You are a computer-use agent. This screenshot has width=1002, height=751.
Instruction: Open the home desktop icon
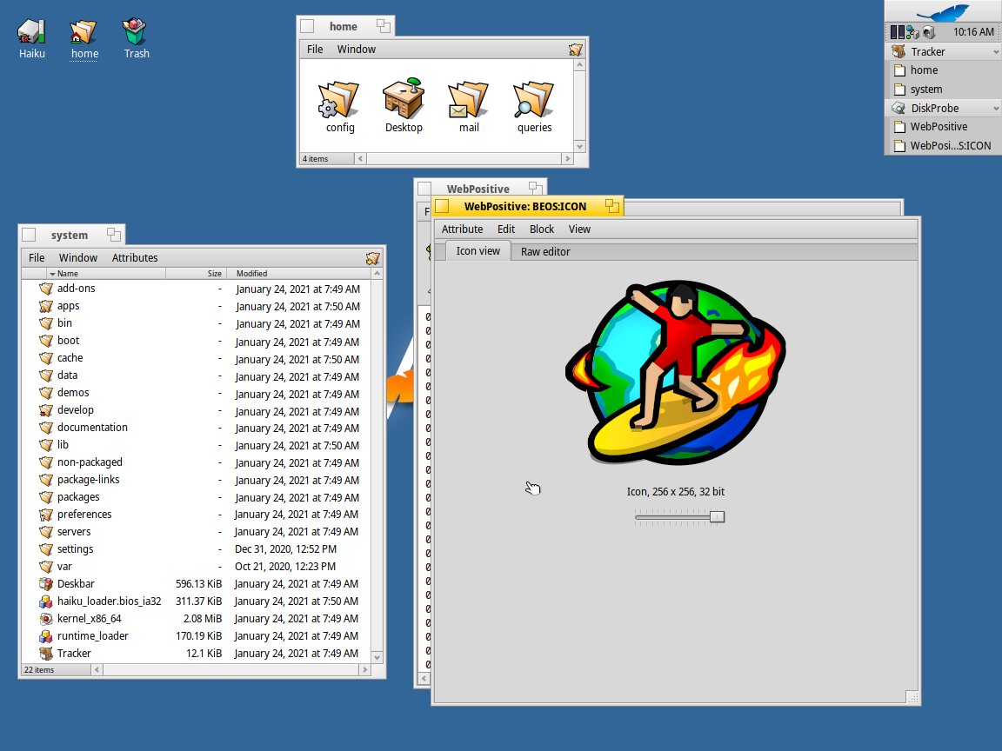(x=83, y=31)
